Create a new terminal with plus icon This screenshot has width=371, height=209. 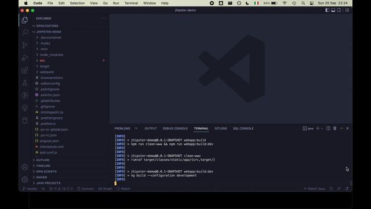(318, 128)
